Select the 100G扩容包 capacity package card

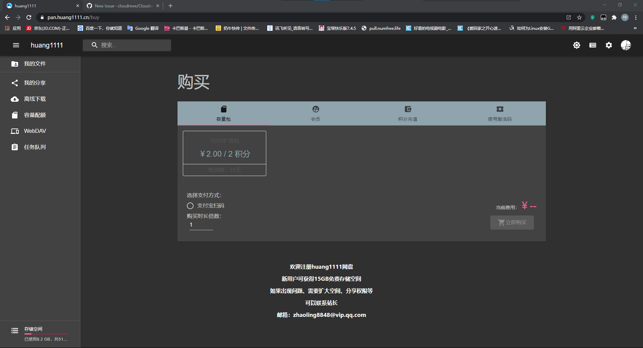(224, 154)
